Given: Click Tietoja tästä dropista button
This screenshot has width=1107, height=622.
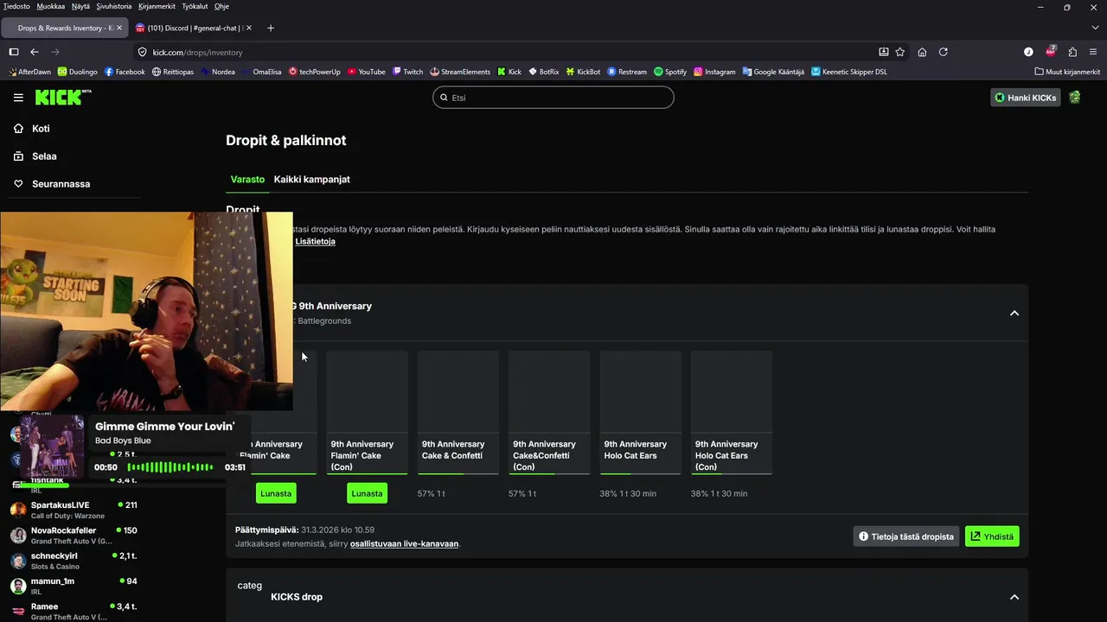Looking at the screenshot, I should 906,536.
